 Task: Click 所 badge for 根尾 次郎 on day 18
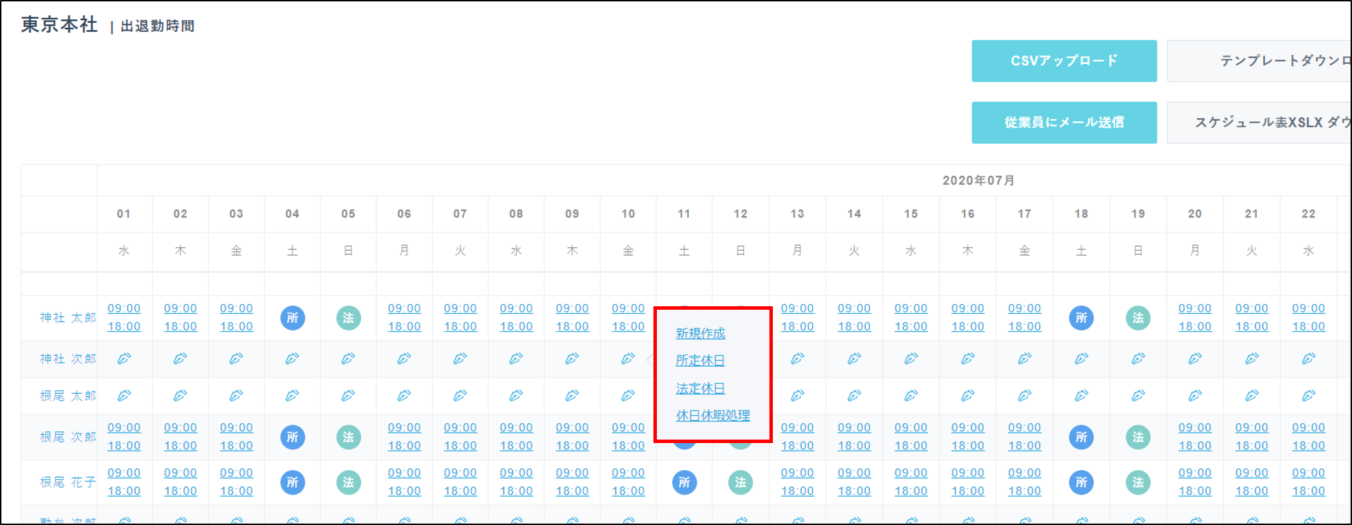pyautogui.click(x=1081, y=437)
